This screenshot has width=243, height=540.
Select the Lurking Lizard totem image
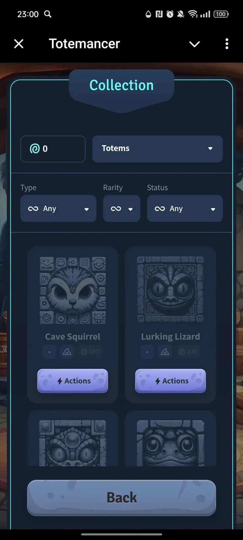point(170,289)
